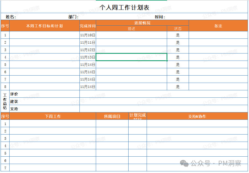Click the 计划完成时间 column header
Viewport: 249px width, 173px height.
[x=137, y=116]
